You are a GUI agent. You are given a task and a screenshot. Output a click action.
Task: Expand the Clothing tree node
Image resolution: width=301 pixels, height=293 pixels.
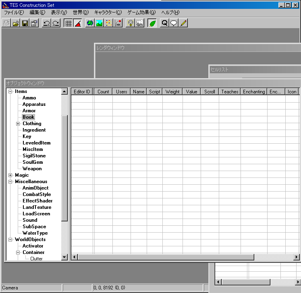pos(18,124)
